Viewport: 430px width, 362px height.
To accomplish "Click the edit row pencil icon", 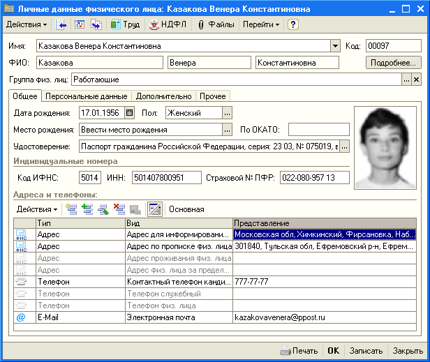I will coord(103,209).
